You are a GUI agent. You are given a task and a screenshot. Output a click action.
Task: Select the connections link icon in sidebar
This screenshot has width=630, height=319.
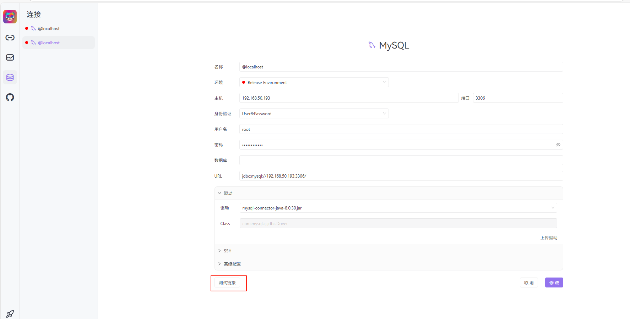tap(10, 37)
